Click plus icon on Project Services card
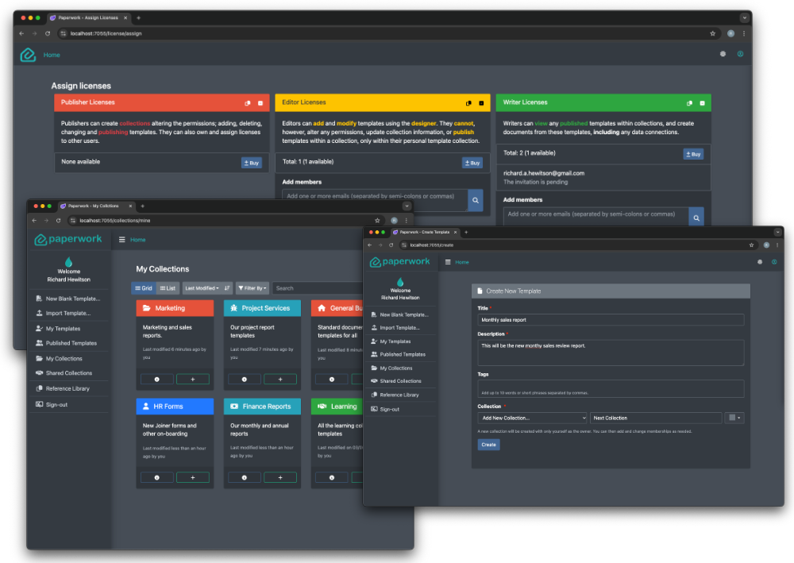The height and width of the screenshot is (563, 794). (280, 380)
